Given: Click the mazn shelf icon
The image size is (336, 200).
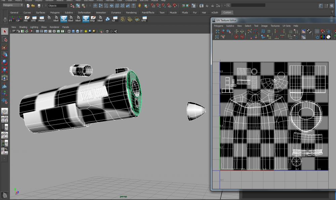Looking at the screenshot, I should coord(86,19).
